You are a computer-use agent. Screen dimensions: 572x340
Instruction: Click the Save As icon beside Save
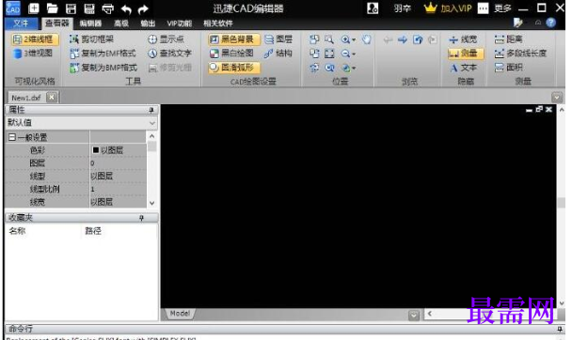pyautogui.click(x=89, y=8)
